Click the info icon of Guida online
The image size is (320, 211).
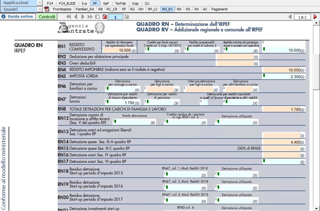[3, 16]
